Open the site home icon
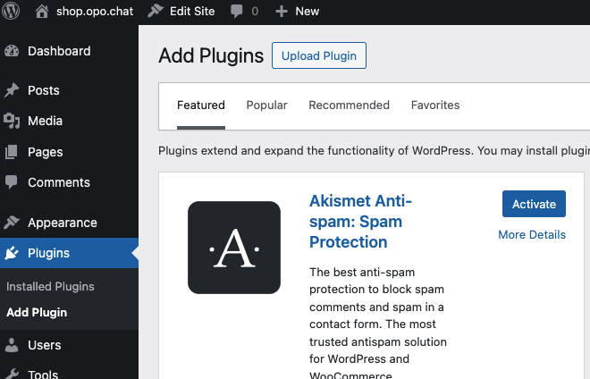 42,12
